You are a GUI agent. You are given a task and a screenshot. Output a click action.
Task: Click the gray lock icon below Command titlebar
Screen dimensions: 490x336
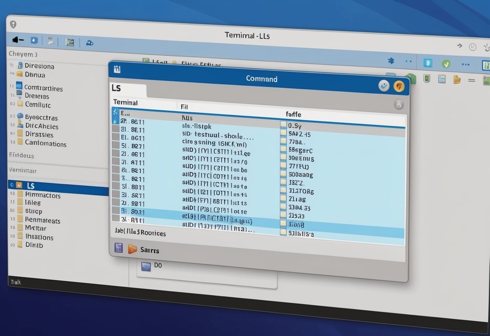pos(399,105)
